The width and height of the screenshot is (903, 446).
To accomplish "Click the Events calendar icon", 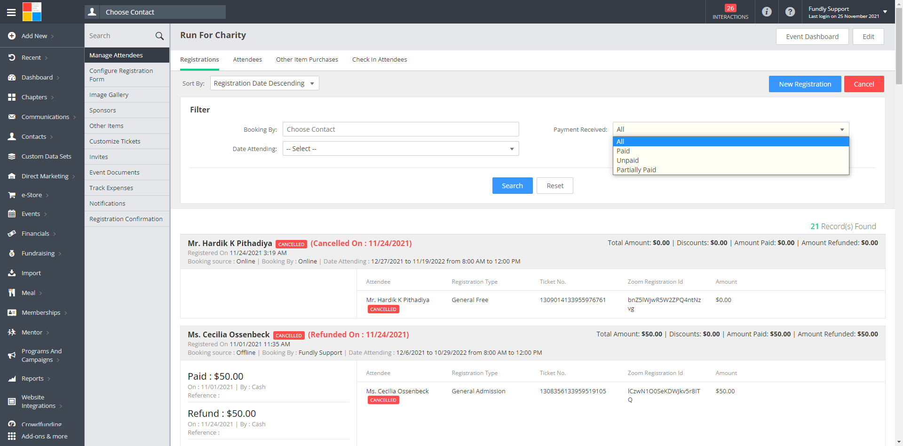I will tap(12, 214).
